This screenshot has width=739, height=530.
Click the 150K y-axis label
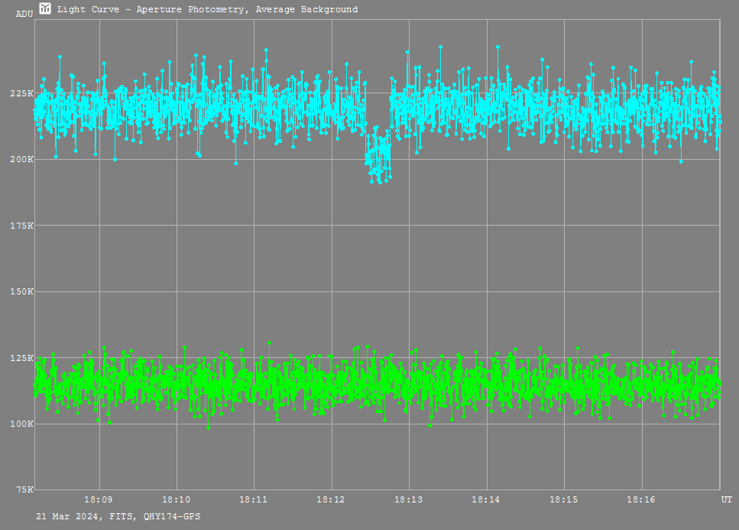(21, 291)
